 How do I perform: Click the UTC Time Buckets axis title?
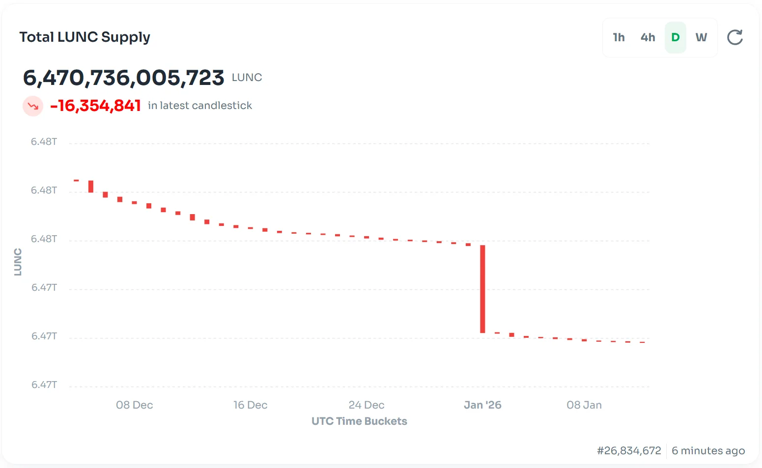(359, 421)
